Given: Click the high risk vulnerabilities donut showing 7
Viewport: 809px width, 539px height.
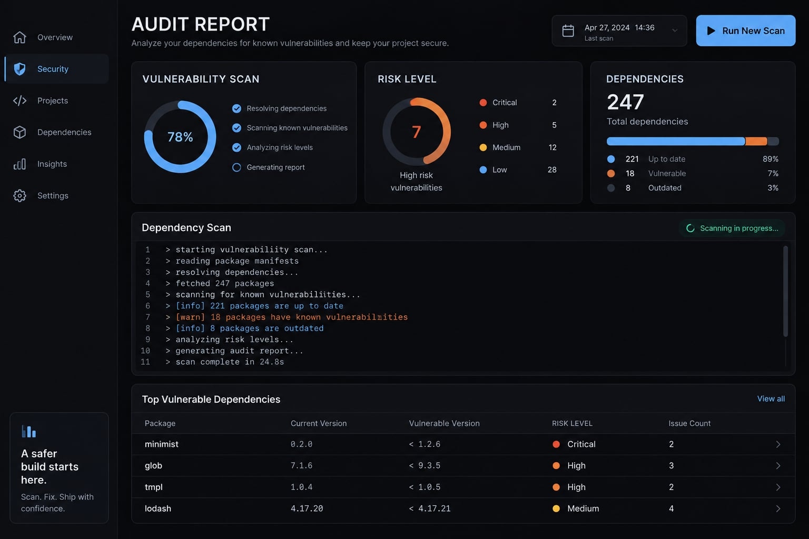Looking at the screenshot, I should click(417, 132).
